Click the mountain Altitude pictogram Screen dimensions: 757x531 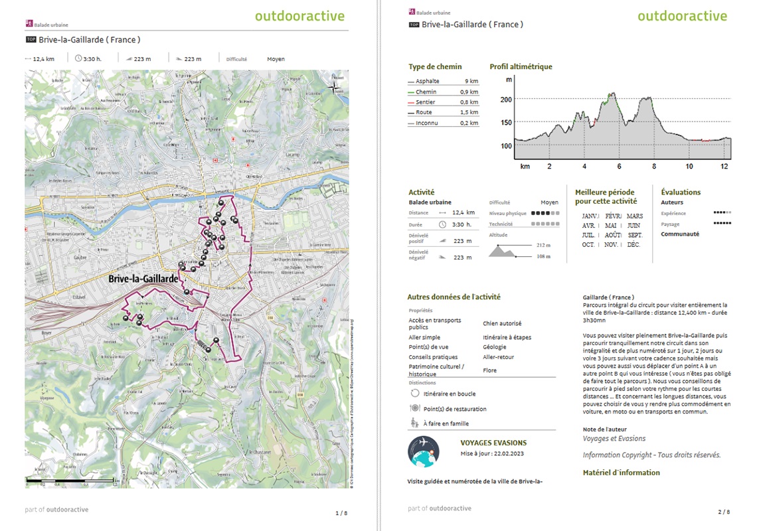503,250
